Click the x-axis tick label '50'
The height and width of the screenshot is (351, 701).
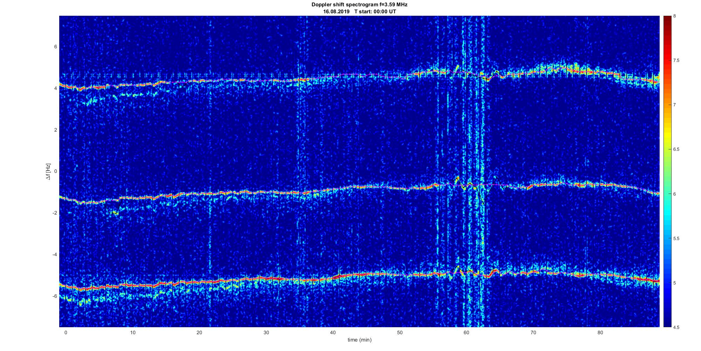pos(400,332)
